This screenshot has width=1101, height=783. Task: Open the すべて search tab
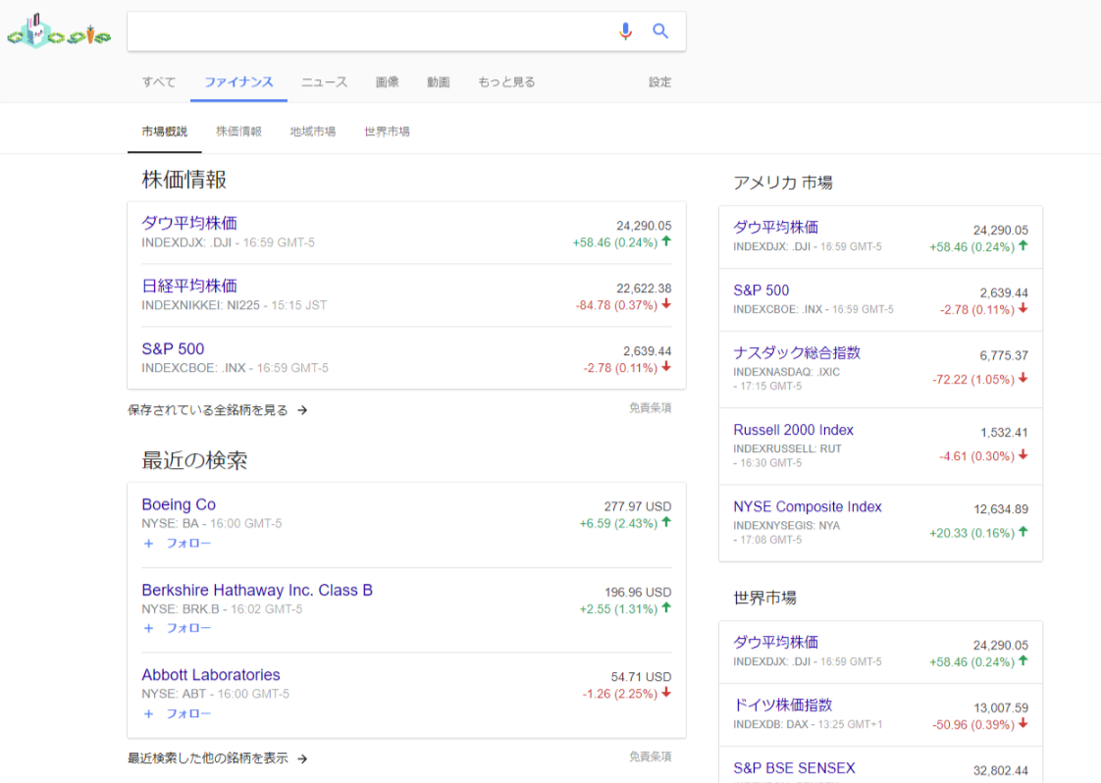click(159, 82)
